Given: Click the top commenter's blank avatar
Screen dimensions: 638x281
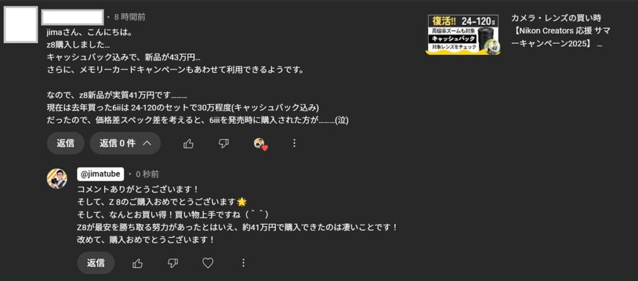Looking at the screenshot, I should point(21,24).
